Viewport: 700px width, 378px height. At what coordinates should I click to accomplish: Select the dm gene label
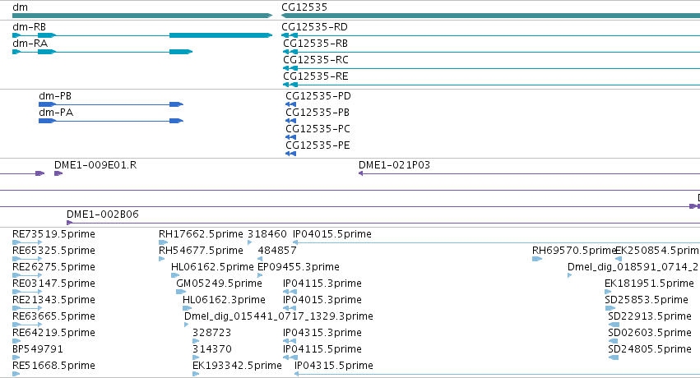(x=20, y=7)
